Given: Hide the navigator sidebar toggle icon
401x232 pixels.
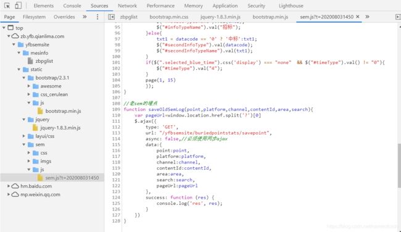Looking at the screenshot, I should click(111, 17).
